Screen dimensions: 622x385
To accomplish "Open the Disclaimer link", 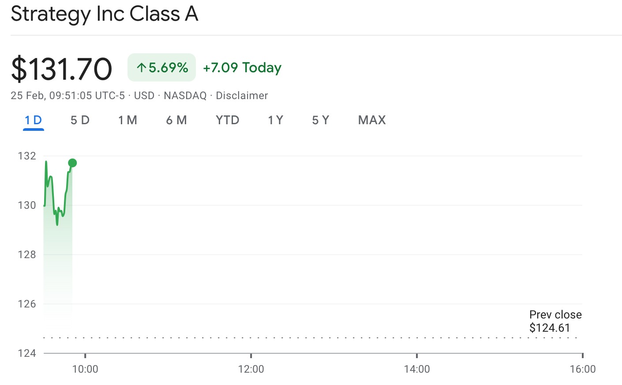I will [242, 96].
